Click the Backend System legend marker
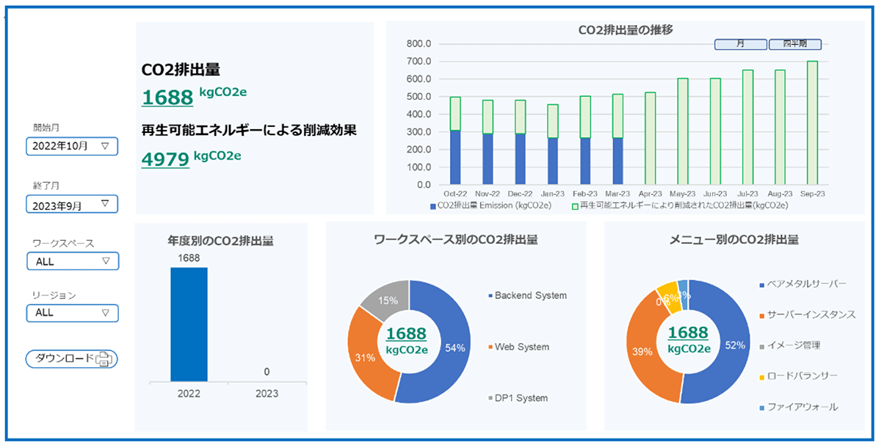This screenshot has height=448, width=881. (490, 296)
